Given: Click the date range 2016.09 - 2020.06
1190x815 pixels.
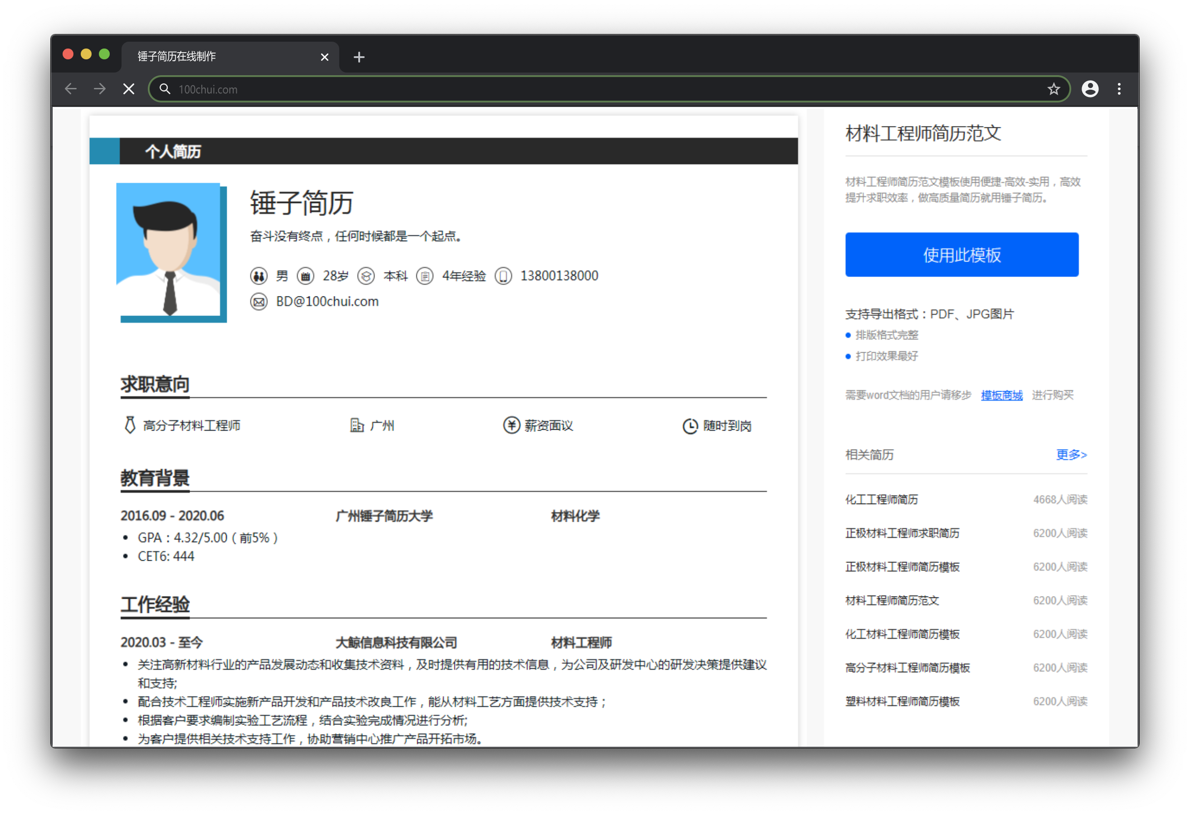Looking at the screenshot, I should 172,515.
